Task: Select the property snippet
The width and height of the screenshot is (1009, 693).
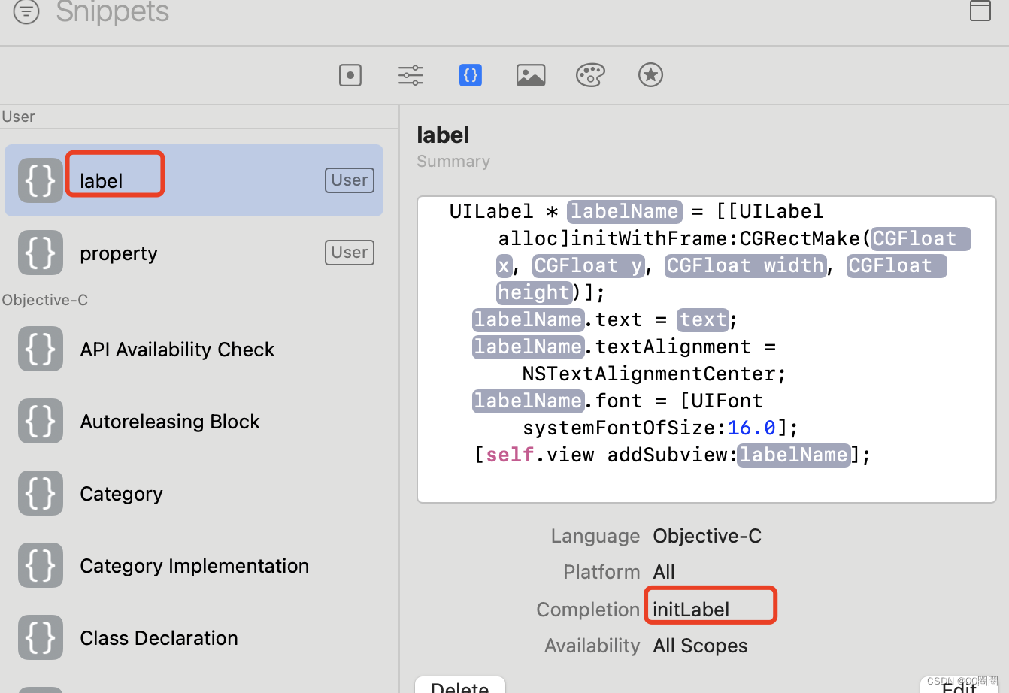Action: (x=118, y=253)
